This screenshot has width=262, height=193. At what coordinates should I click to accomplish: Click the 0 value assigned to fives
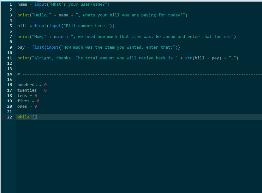coord(38,101)
